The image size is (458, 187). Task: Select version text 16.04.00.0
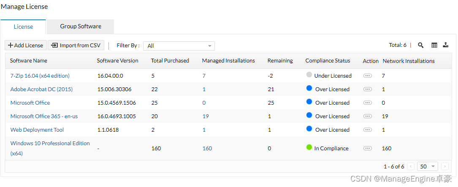(x=111, y=76)
